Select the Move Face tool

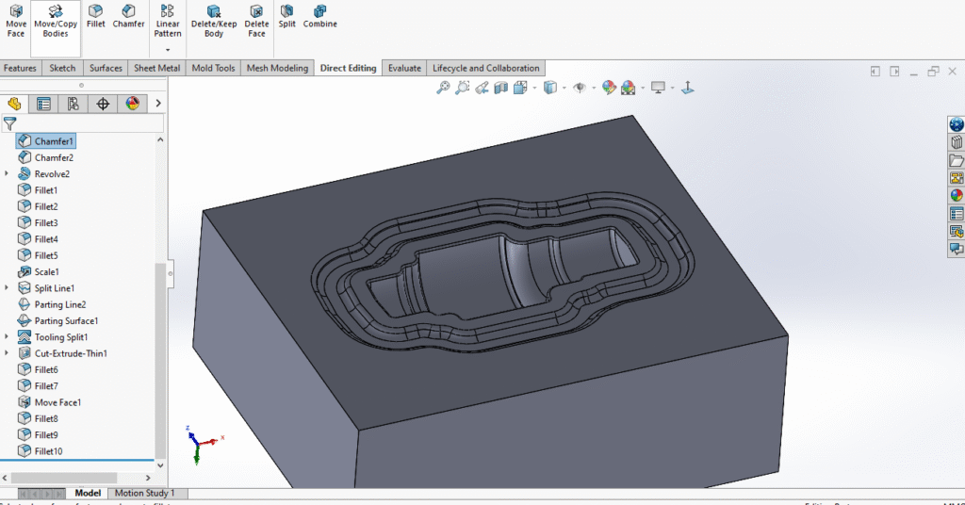16,22
